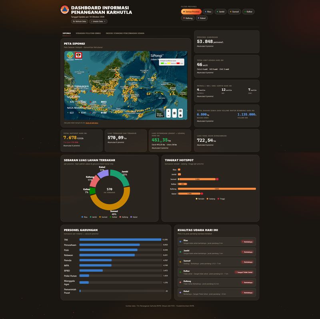Switch to the SIPONGI tab

[x=66, y=33]
